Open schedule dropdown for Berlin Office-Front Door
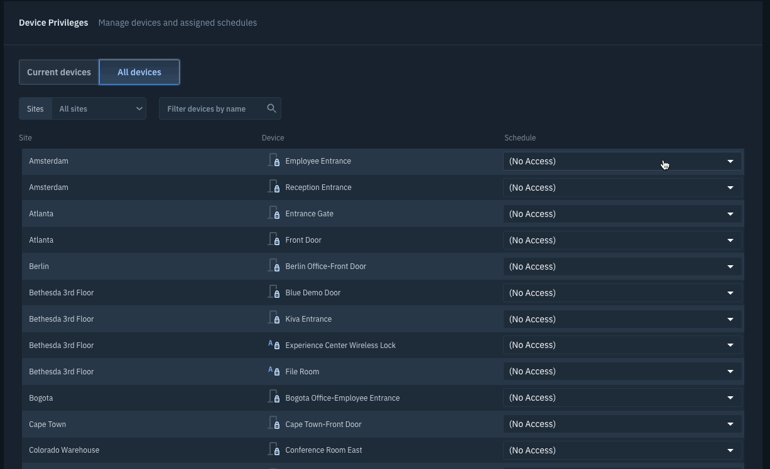The image size is (770, 469). coord(622,266)
